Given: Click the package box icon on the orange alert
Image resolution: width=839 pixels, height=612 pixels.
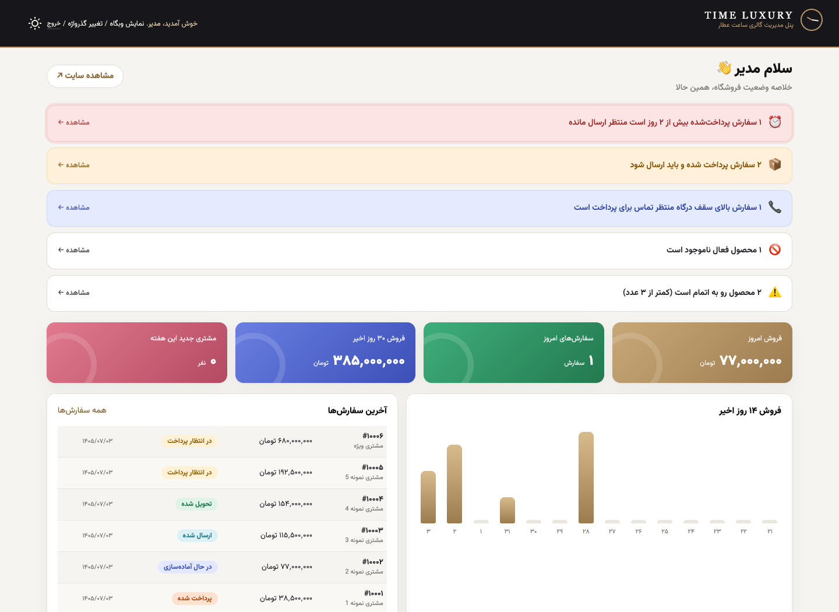Looking at the screenshot, I should 775,164.
